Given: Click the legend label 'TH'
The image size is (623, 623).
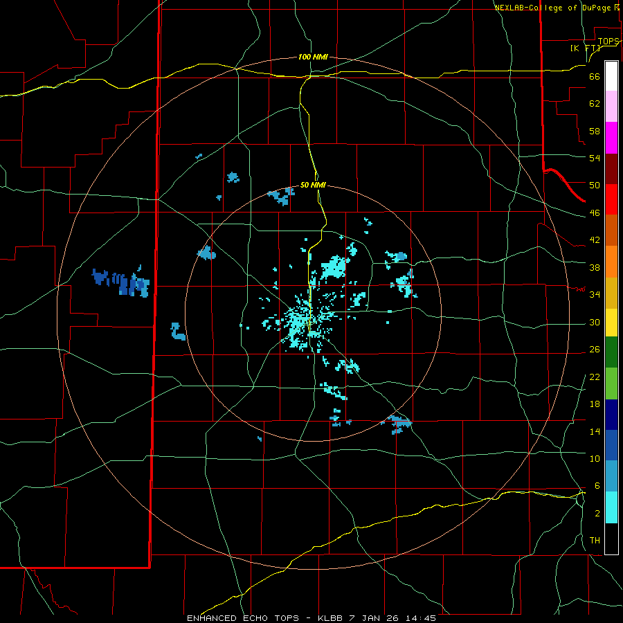Looking at the screenshot, I should click(595, 541).
